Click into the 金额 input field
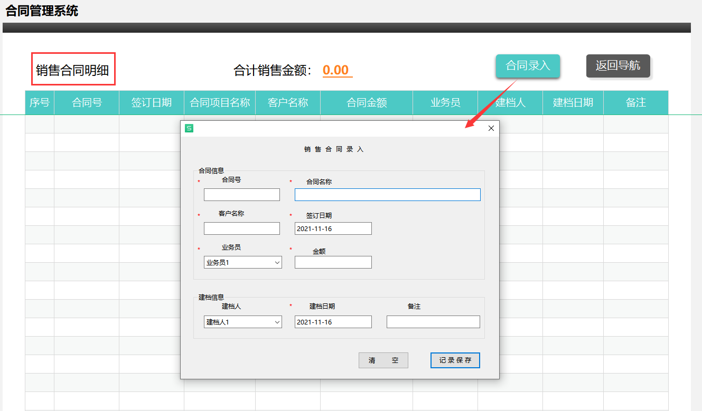Viewport: 702px width, 411px height. coord(333,262)
